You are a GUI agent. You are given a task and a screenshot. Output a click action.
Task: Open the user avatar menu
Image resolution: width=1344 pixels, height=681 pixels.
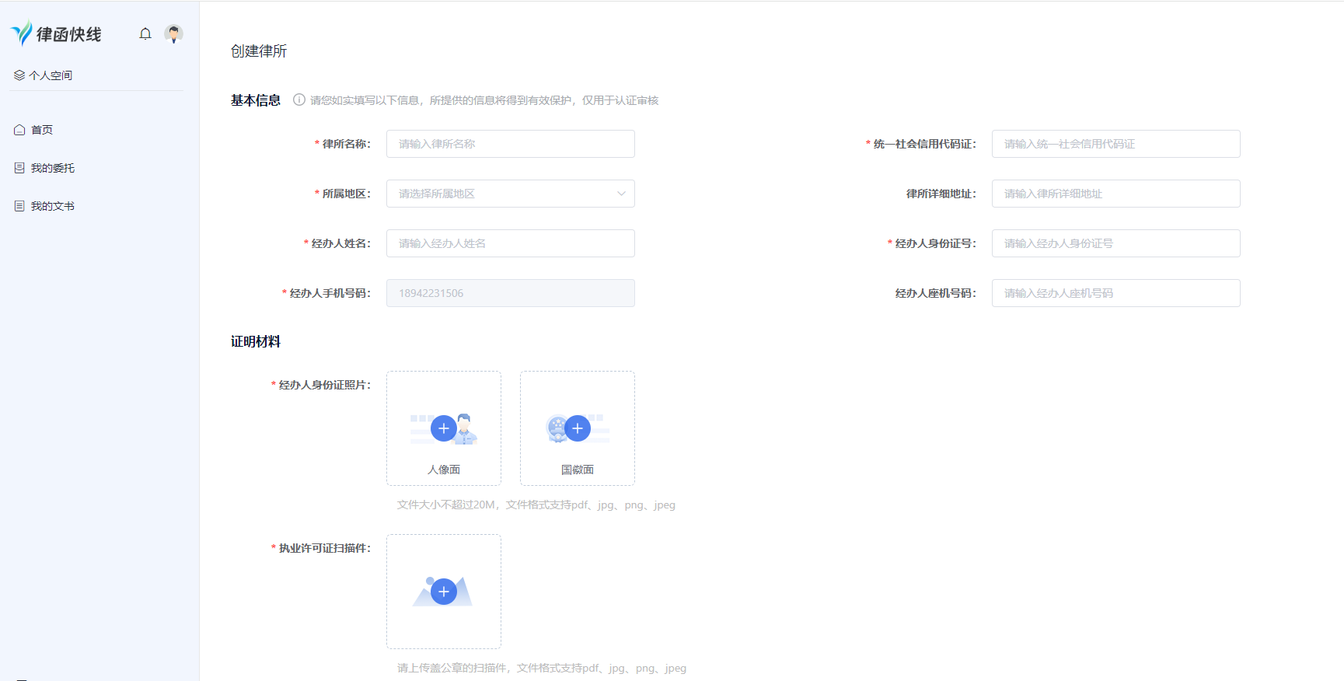tap(173, 33)
